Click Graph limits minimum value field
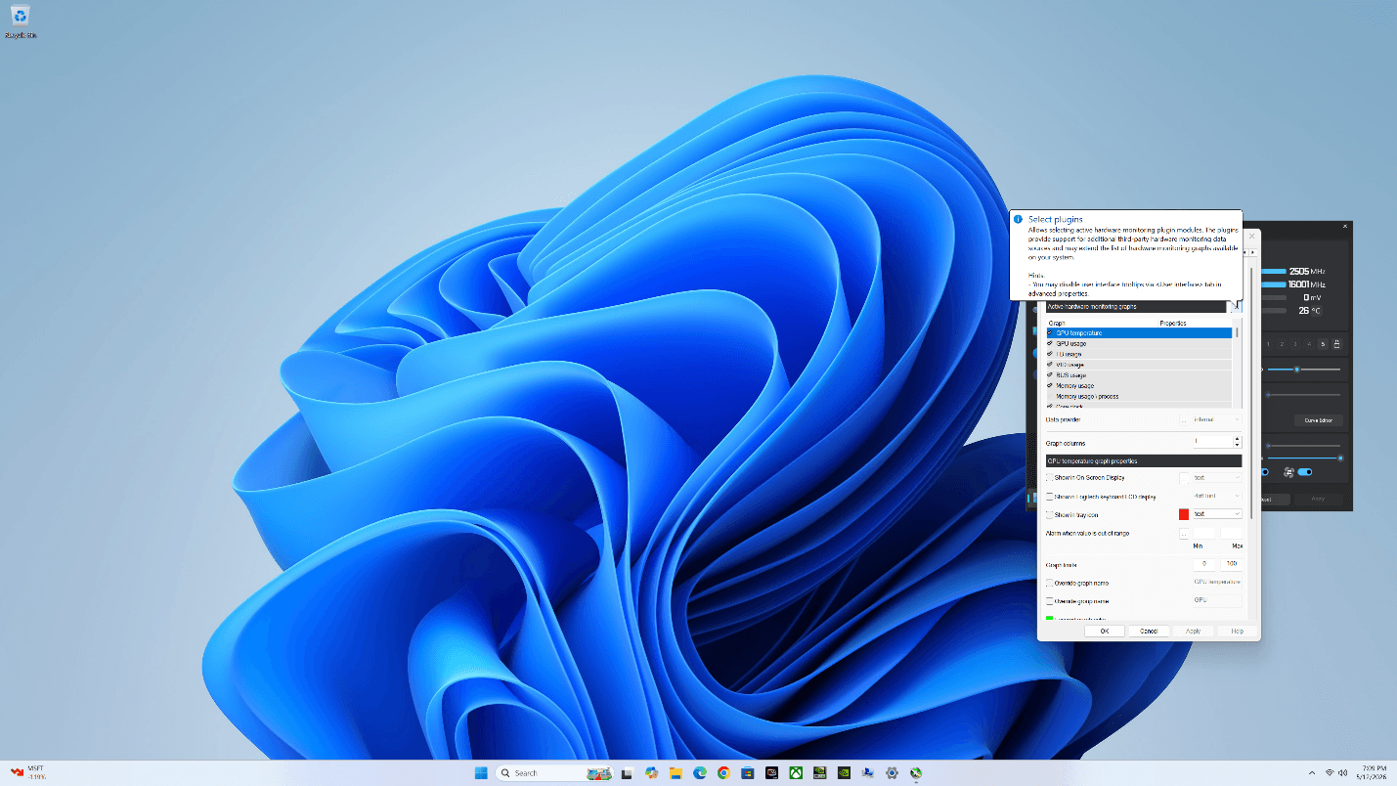1397x786 pixels. point(1204,564)
